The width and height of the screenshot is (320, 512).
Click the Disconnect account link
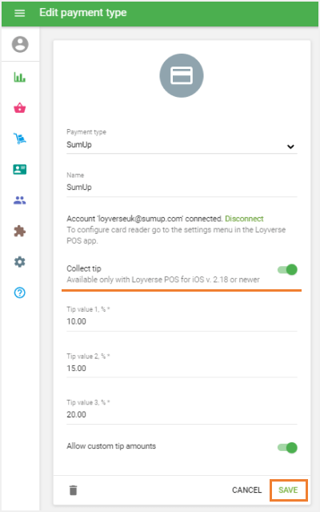[244, 219]
